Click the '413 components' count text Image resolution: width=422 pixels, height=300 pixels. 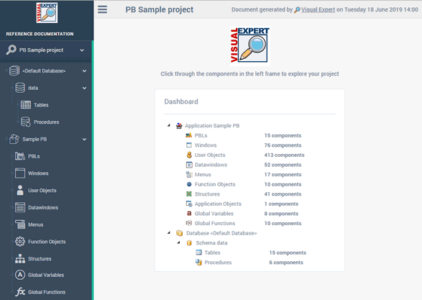284,155
